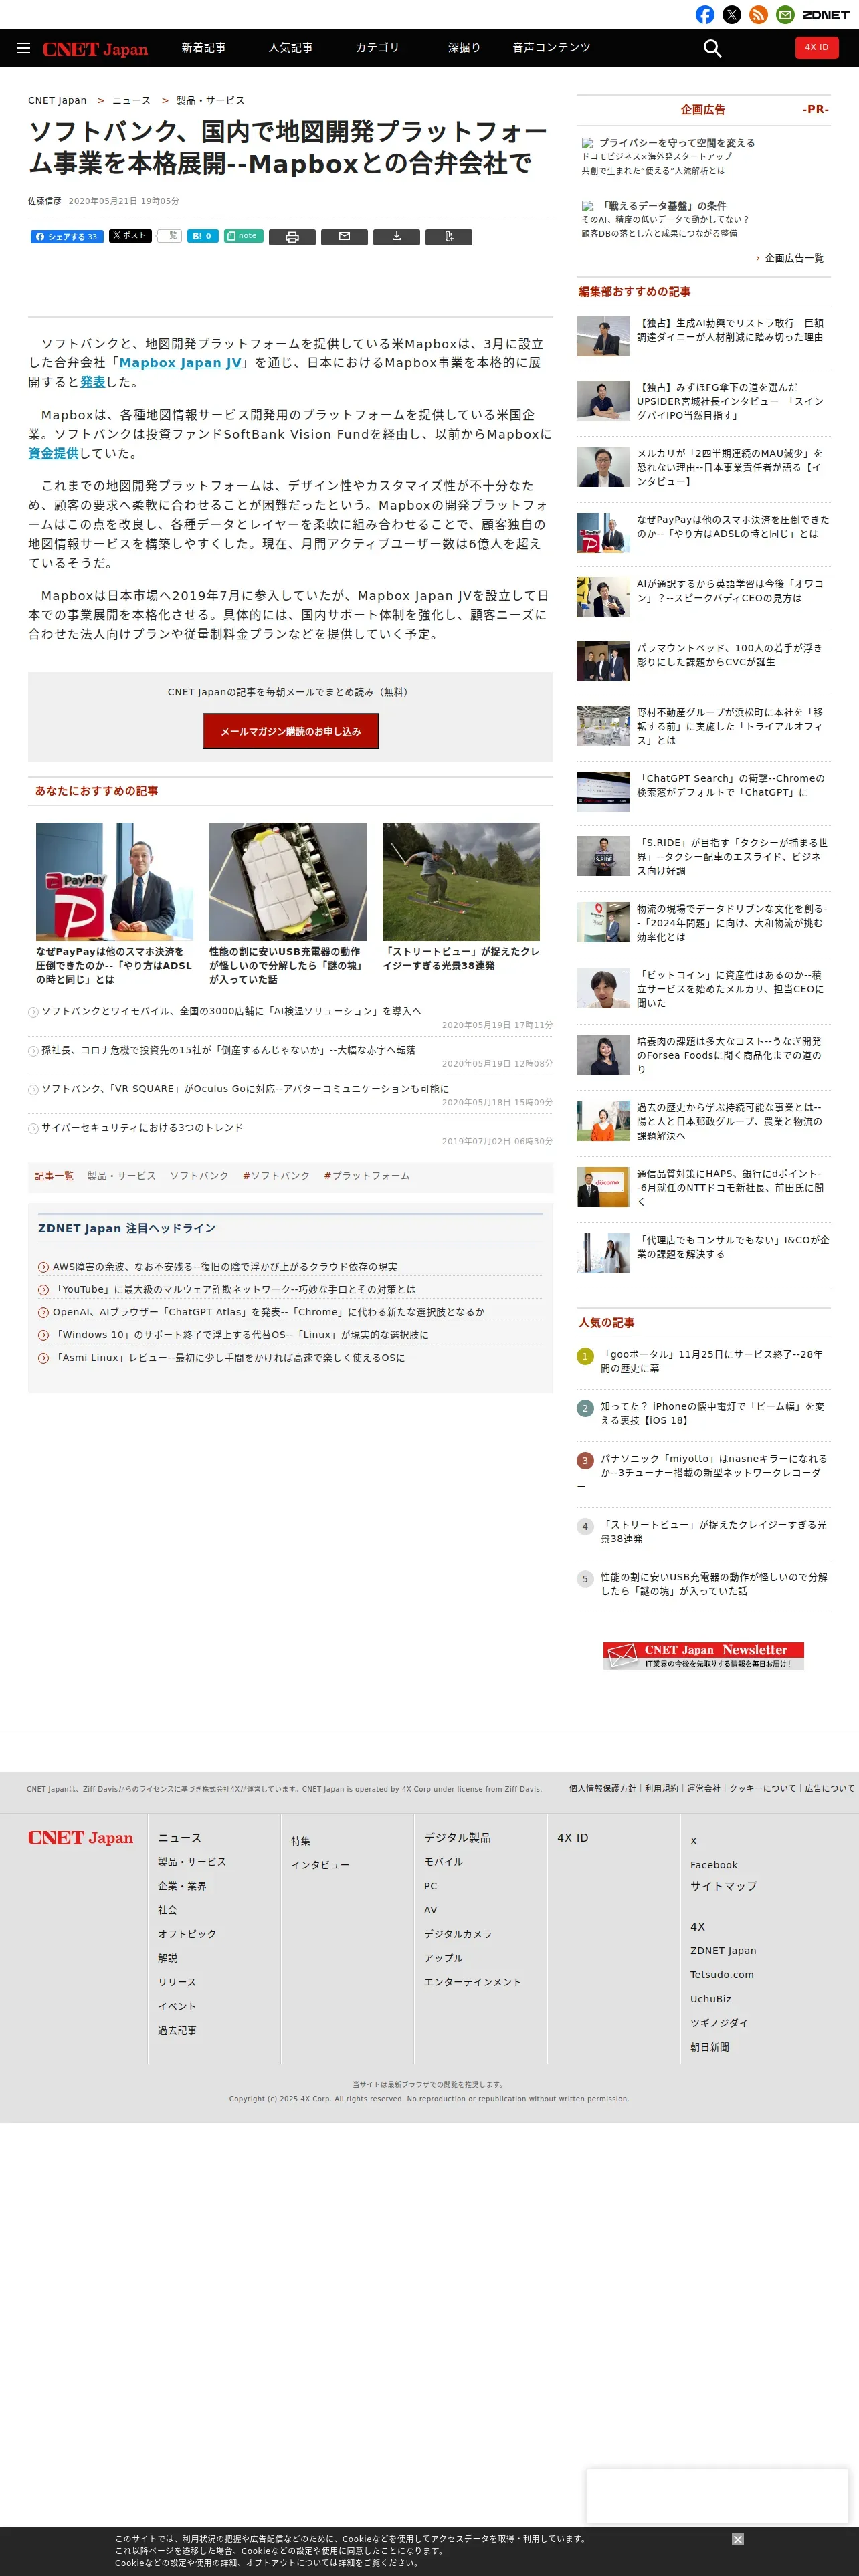
Task: Share the article to note
Action: [243, 236]
